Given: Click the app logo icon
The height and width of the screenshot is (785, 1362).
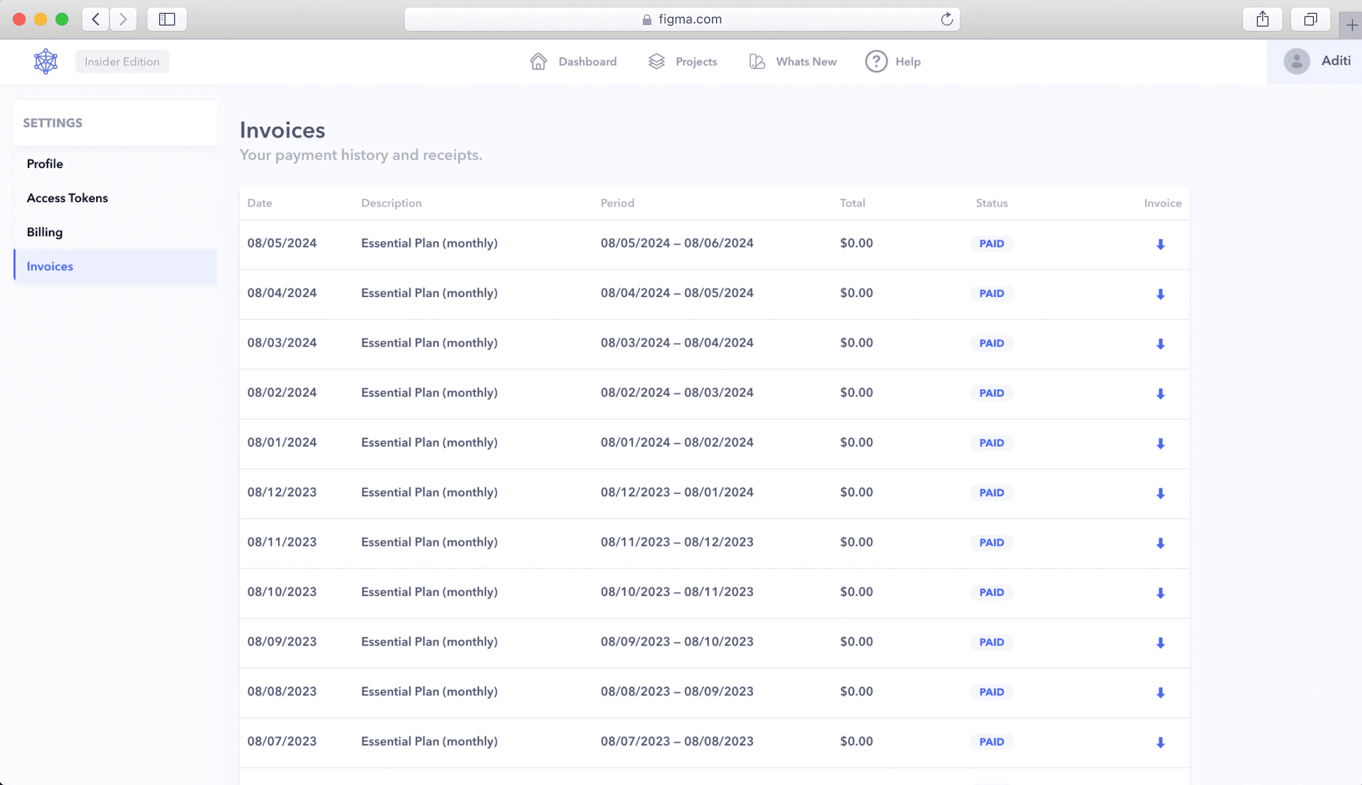Looking at the screenshot, I should point(46,61).
